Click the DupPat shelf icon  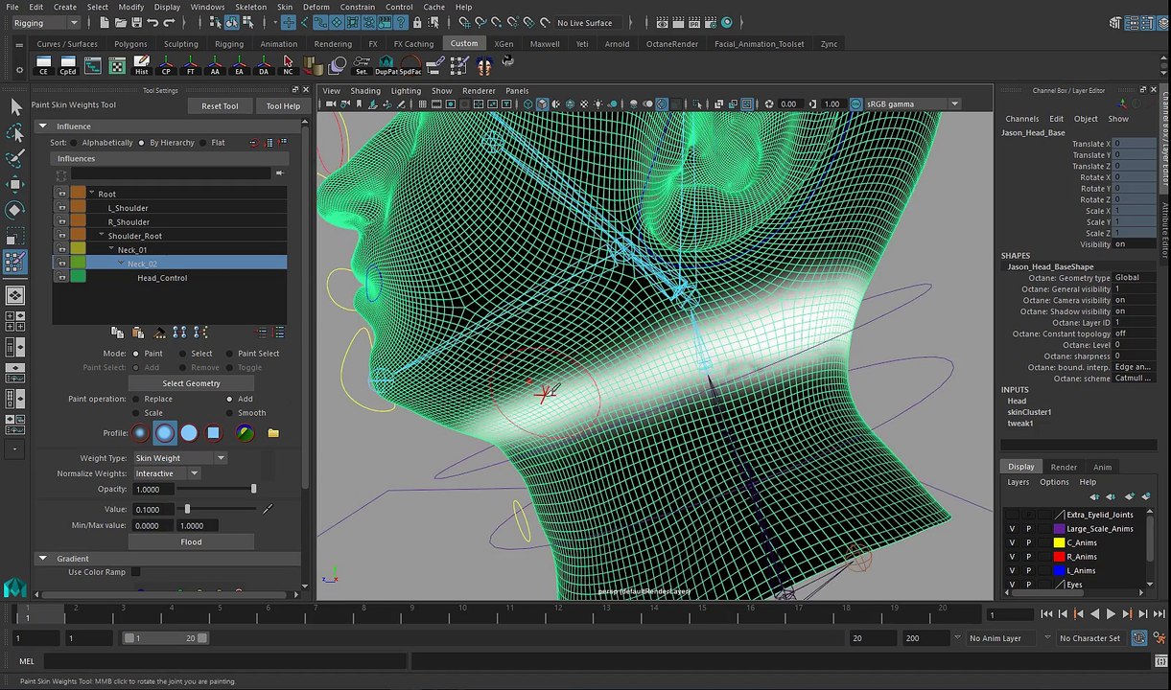click(x=386, y=65)
